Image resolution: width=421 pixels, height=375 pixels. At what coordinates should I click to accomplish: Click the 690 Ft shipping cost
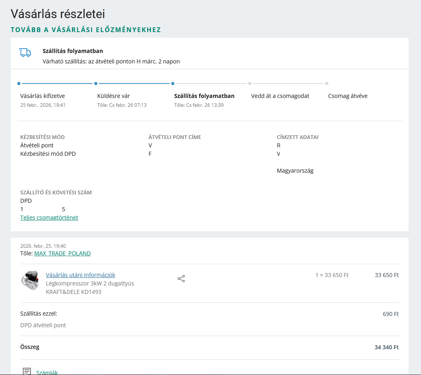tap(391, 314)
